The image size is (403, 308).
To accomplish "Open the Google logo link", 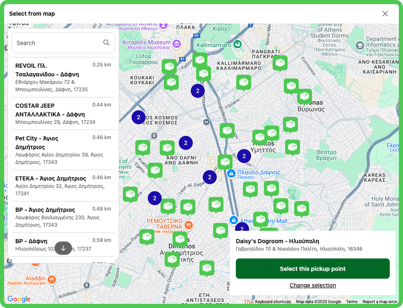I will tap(19, 299).
